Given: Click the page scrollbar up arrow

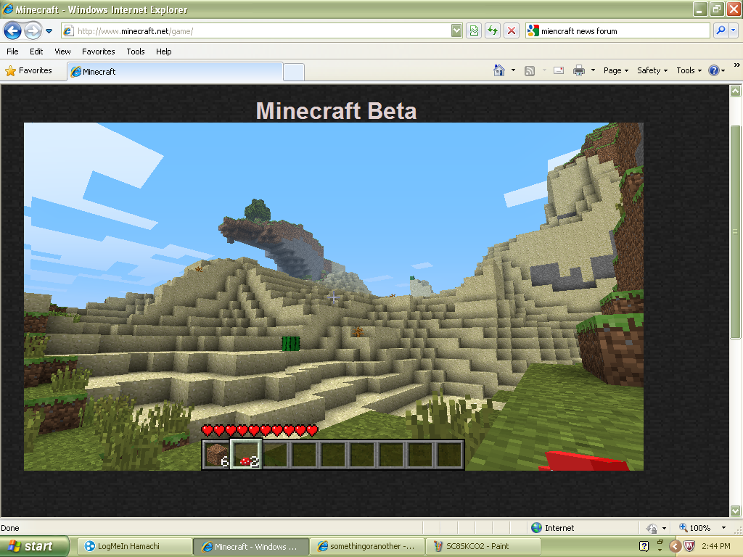Looking at the screenshot, I should (736, 91).
